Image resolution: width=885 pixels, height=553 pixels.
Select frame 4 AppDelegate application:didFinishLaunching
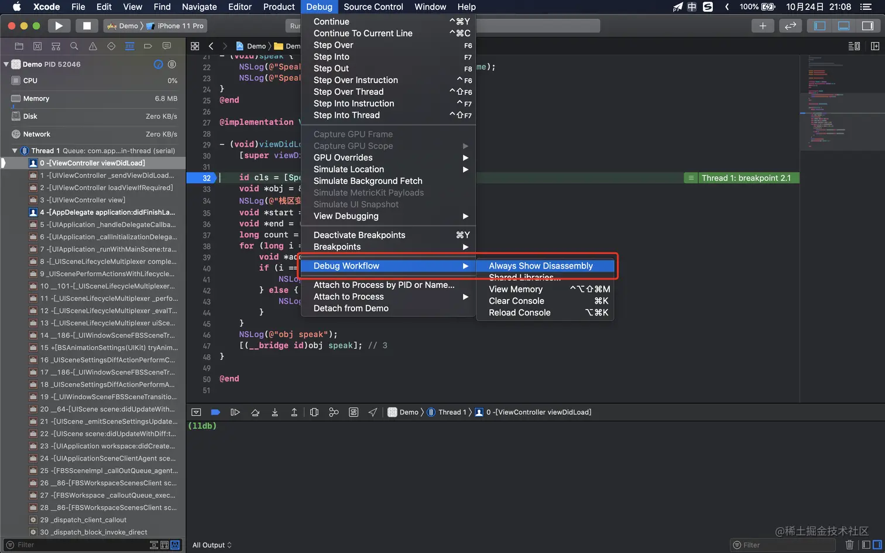[93, 212]
